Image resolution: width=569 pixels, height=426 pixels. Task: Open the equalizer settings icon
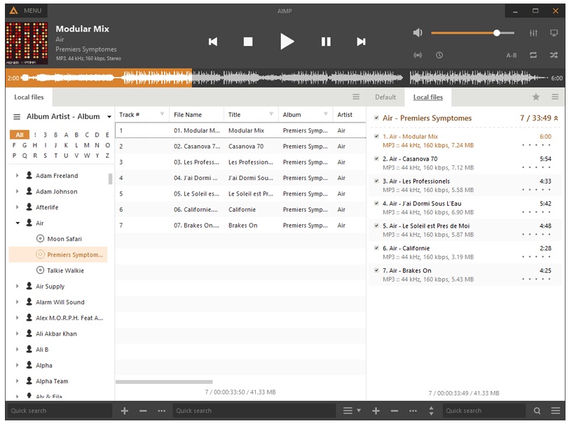[533, 33]
